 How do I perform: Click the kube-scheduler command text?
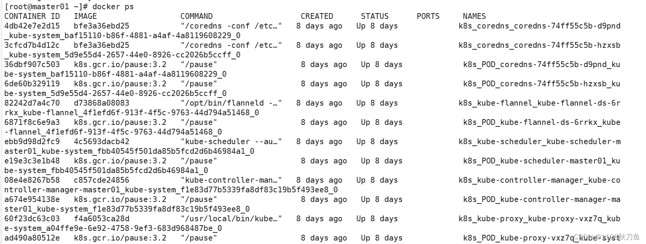(x=231, y=141)
